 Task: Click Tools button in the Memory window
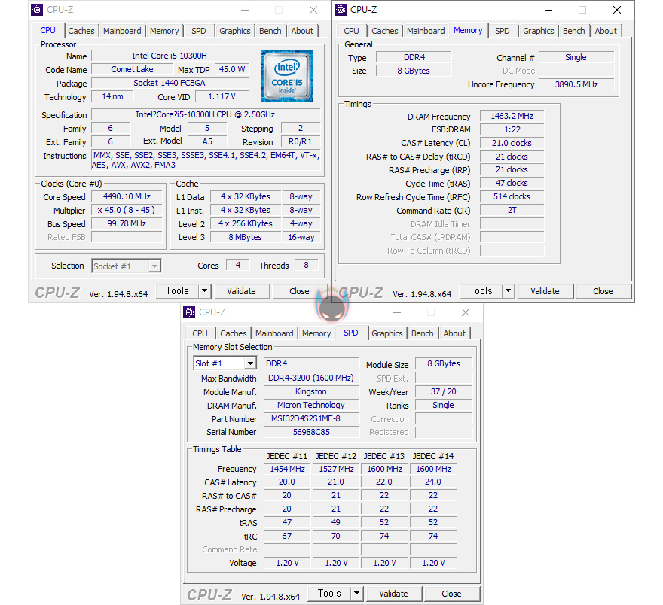point(481,291)
